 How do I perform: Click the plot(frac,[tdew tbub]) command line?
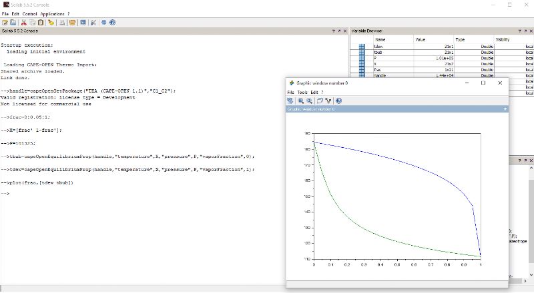coord(37,183)
